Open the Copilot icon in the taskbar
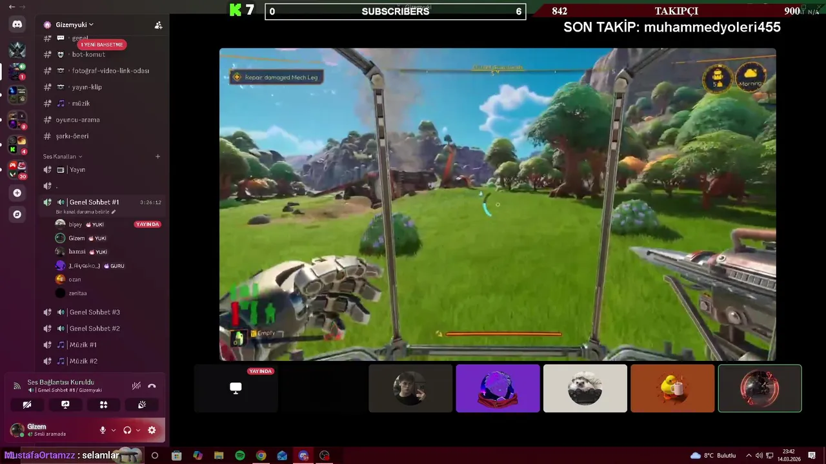Viewport: 826px width, 464px height. [197, 456]
